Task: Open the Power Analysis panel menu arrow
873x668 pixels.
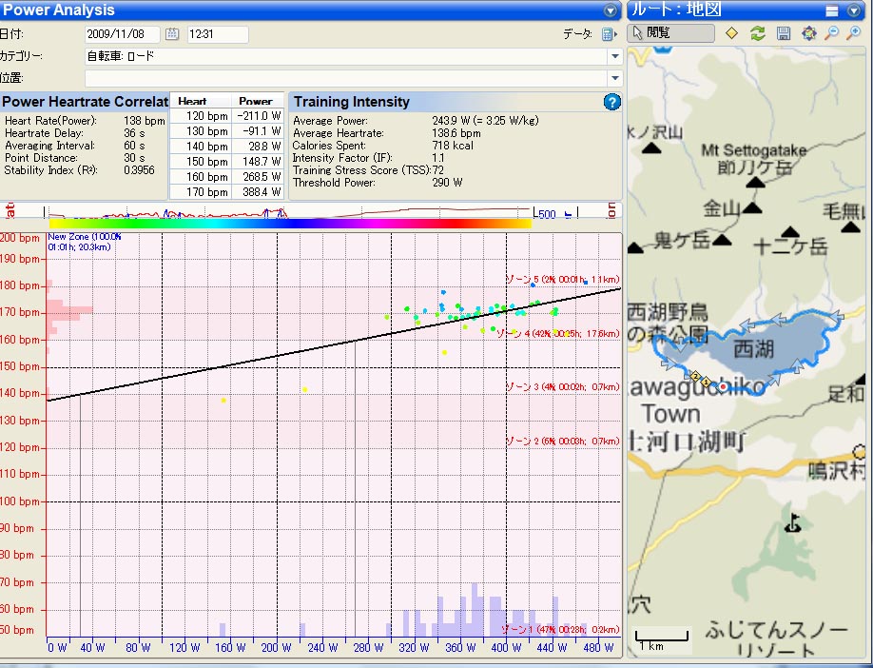Action: [611, 10]
